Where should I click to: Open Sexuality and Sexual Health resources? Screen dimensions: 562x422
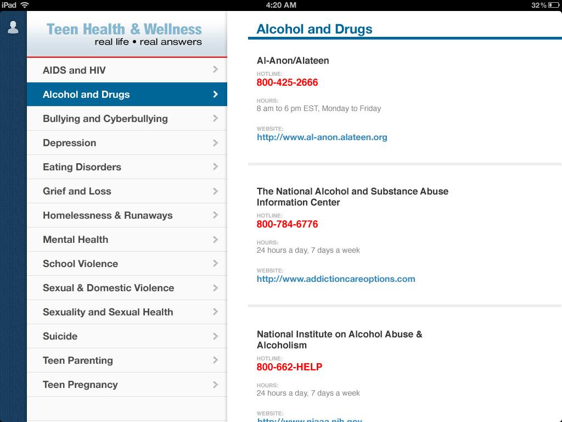point(127,312)
